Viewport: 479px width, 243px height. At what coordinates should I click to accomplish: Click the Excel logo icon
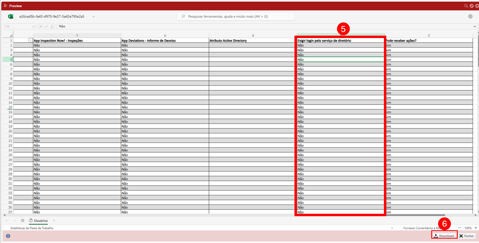(x=11, y=16)
